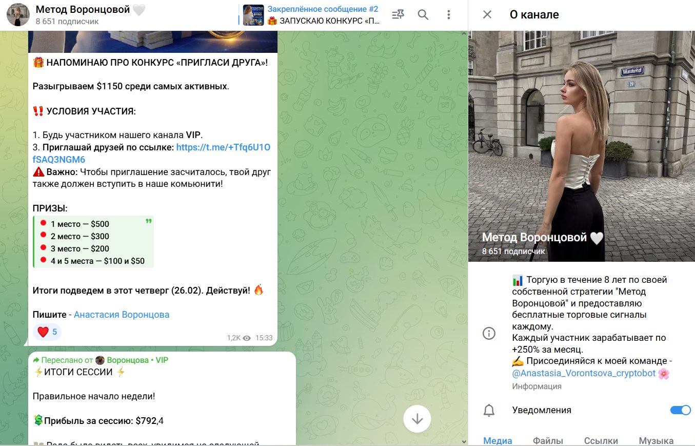The width and height of the screenshot is (695, 446).
Task: Open the Анастасия Воронцова contact link
Action: click(x=122, y=315)
